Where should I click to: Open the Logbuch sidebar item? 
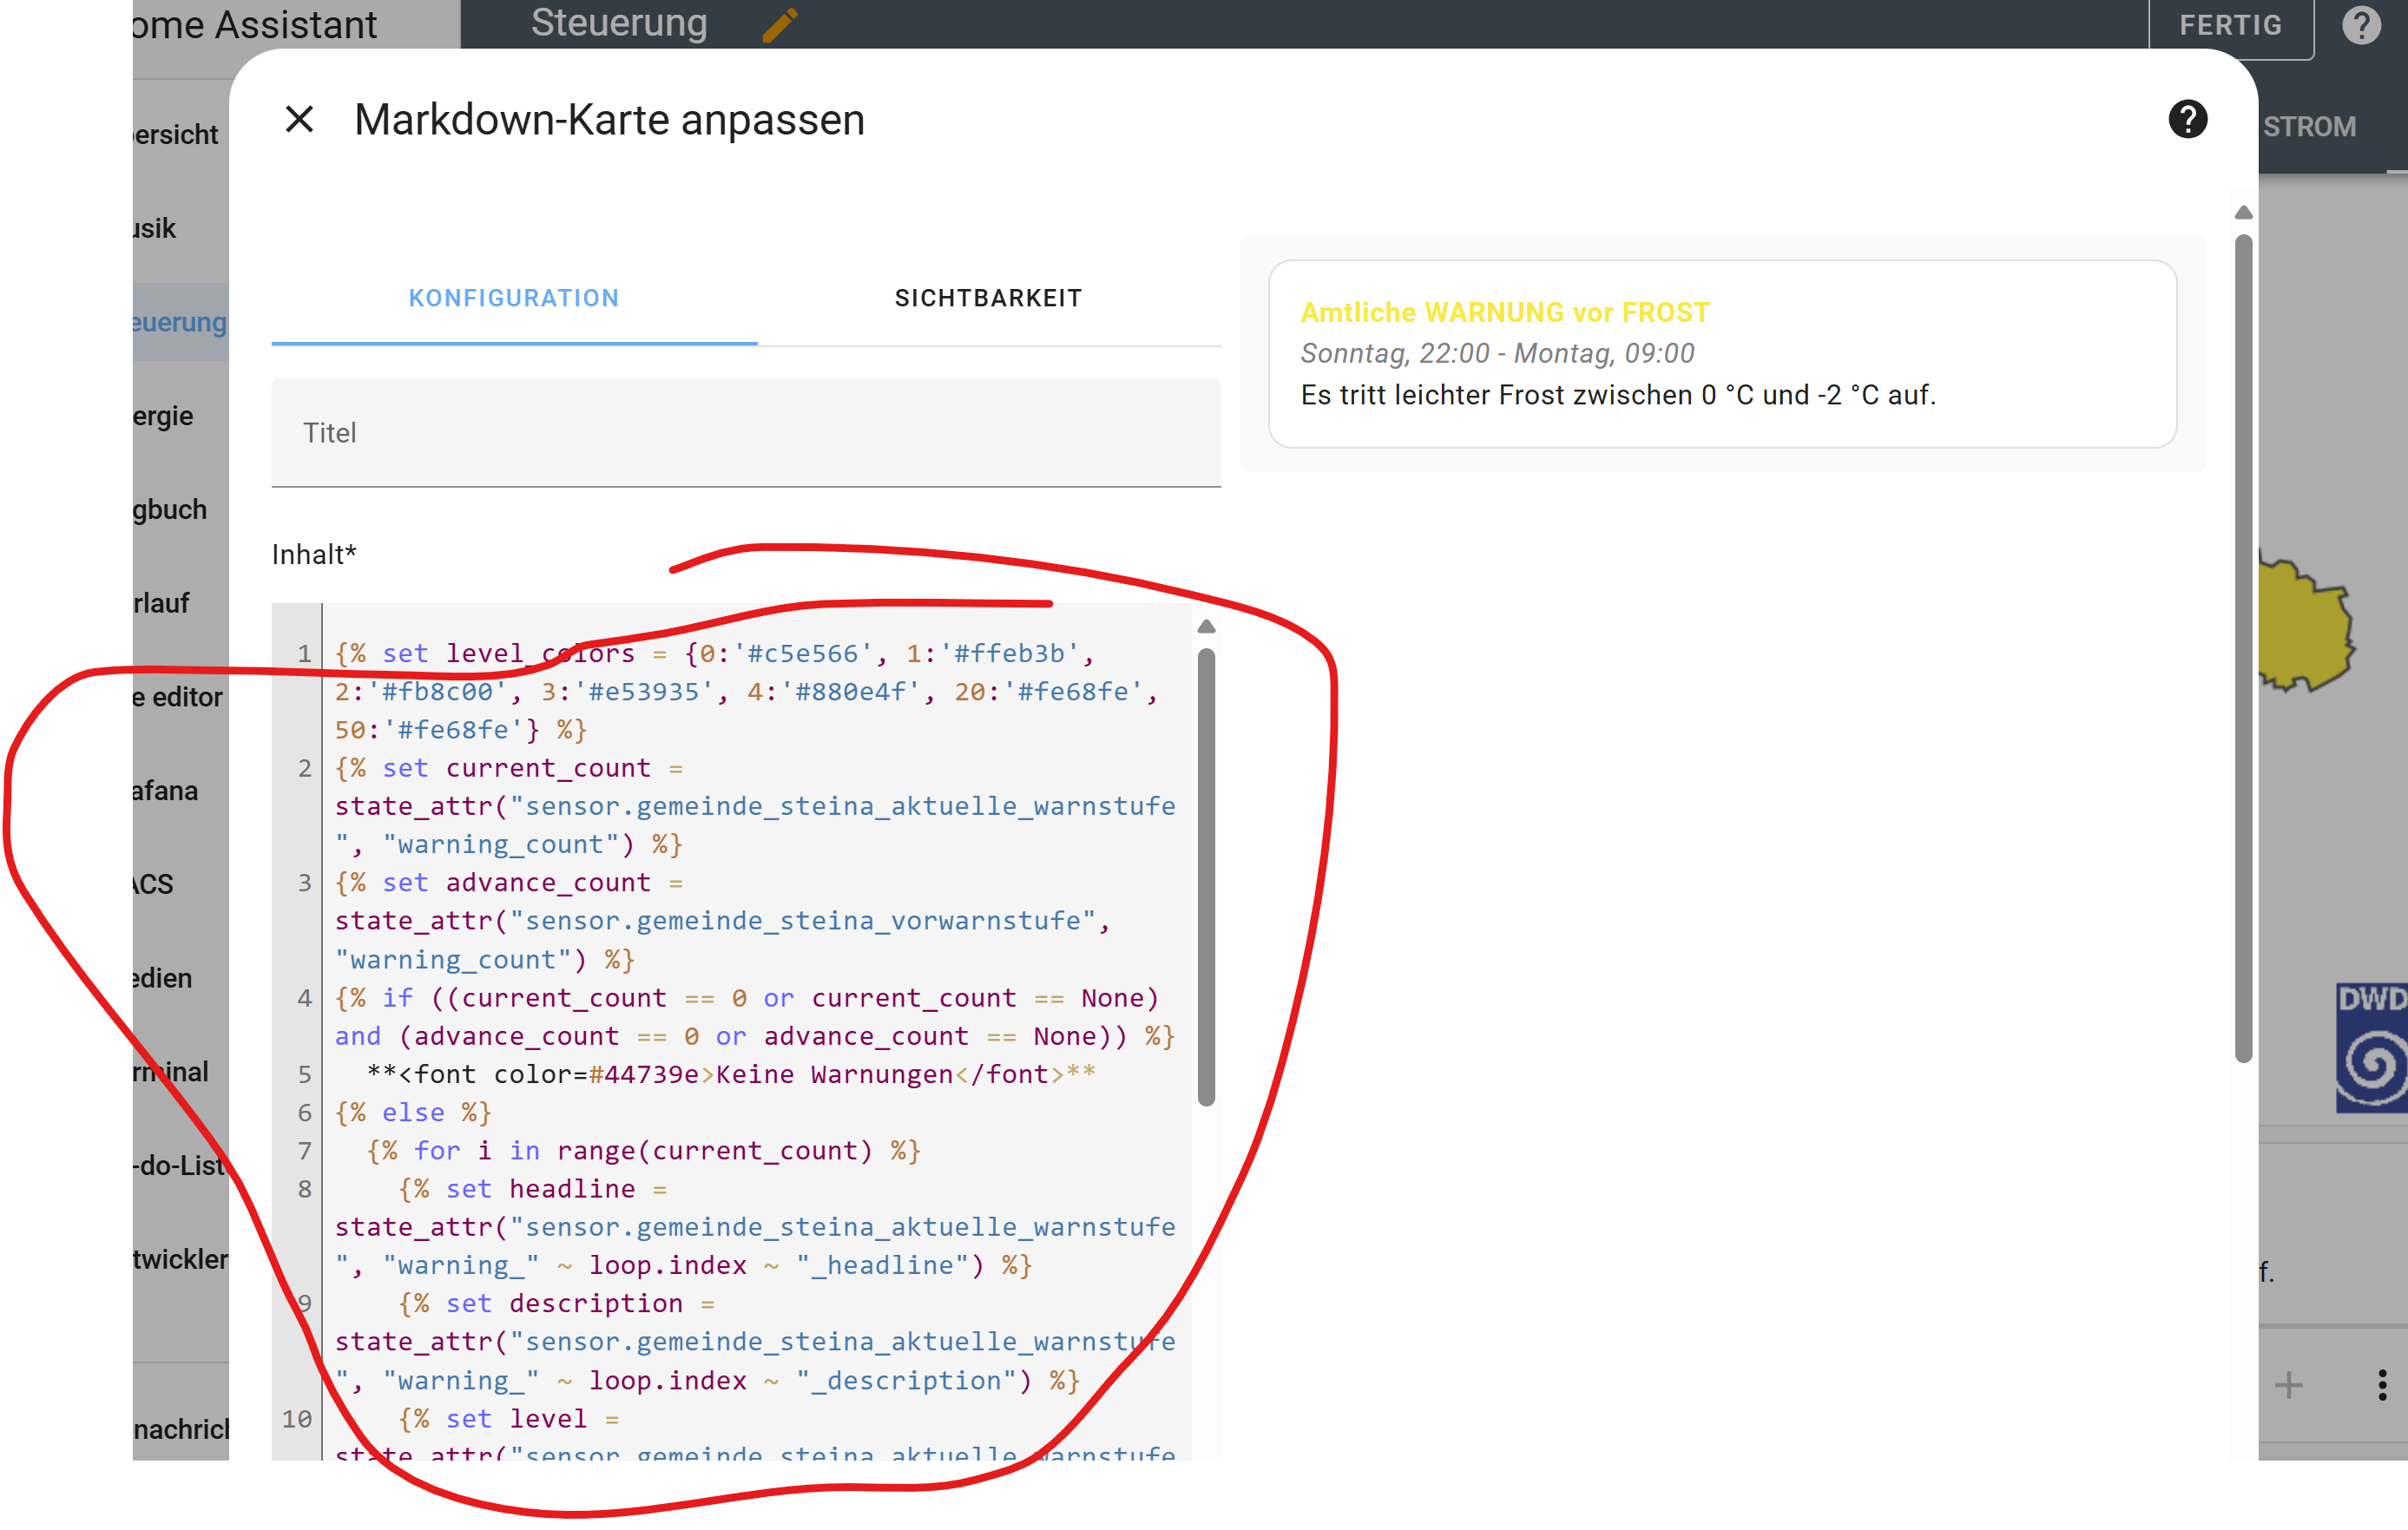click(181, 510)
